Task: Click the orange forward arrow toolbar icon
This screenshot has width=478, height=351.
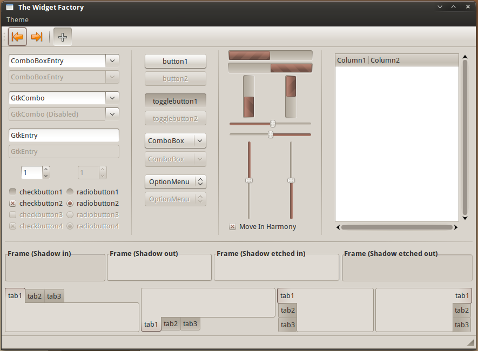Action: pos(36,37)
